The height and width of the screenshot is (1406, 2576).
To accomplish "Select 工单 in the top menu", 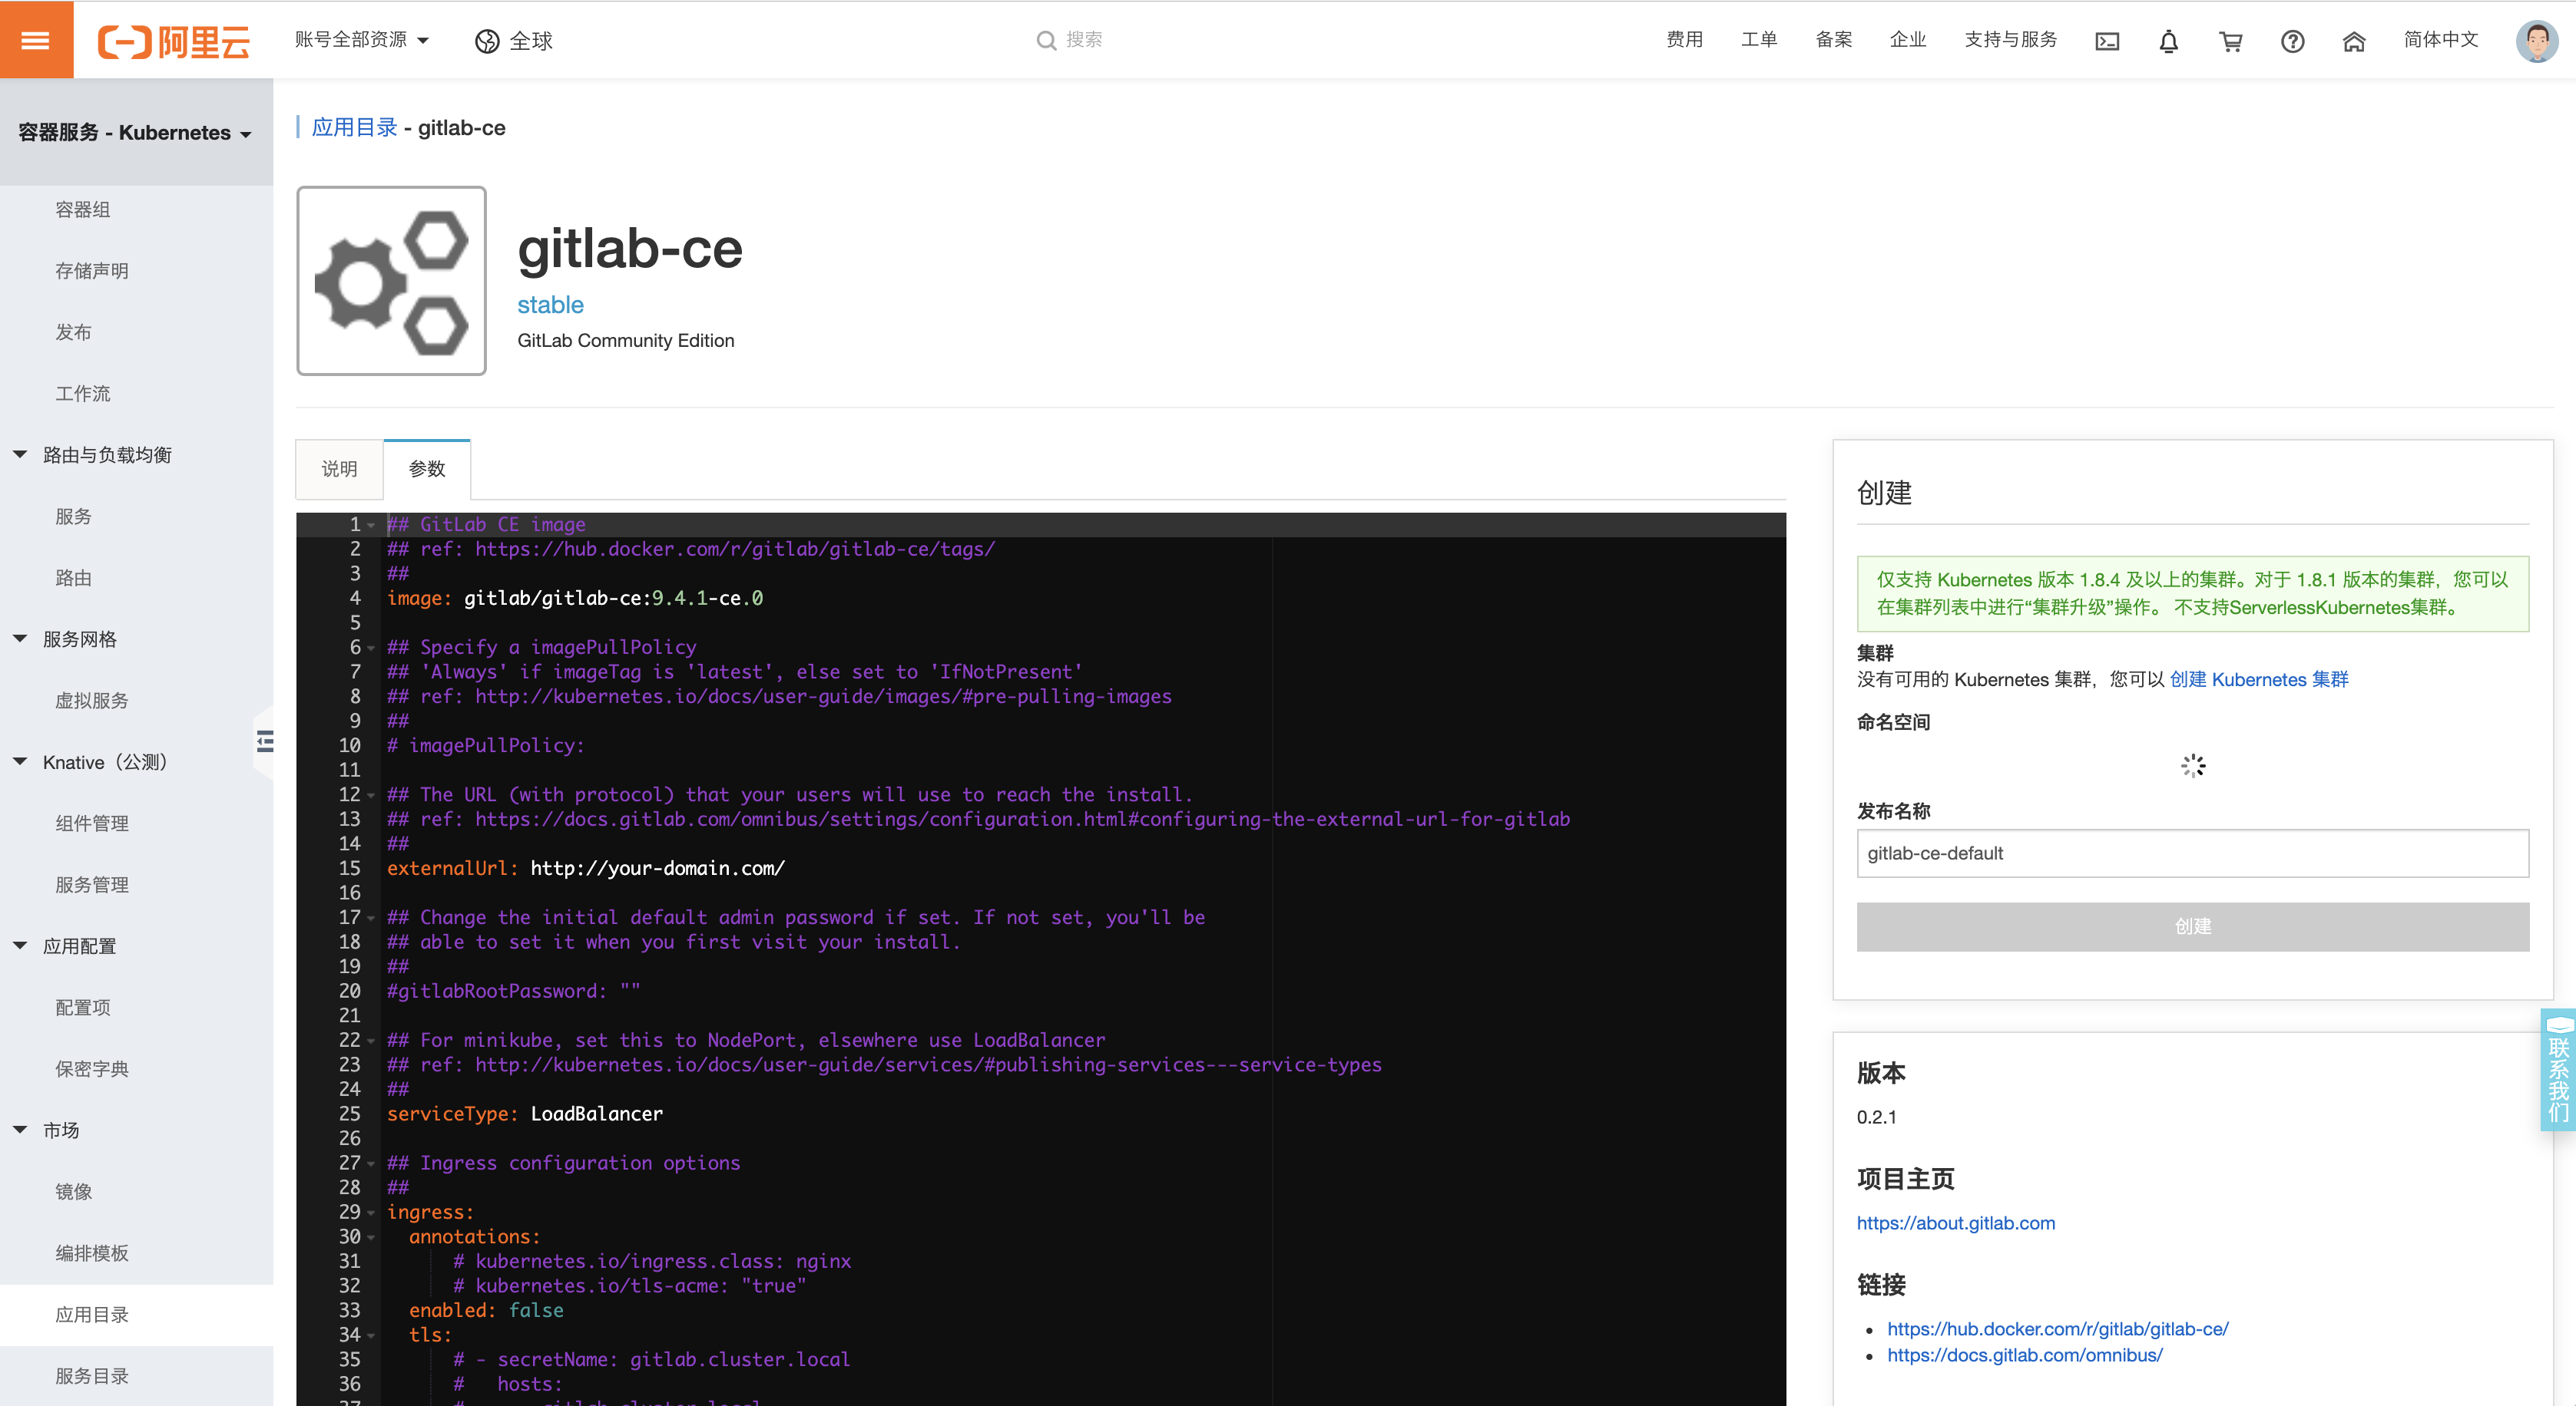I will [x=1758, y=40].
